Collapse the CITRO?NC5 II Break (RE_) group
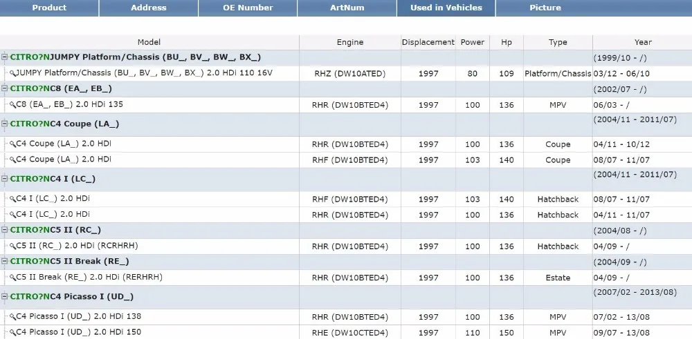Image resolution: width=692 pixels, height=339 pixels. click(4, 261)
